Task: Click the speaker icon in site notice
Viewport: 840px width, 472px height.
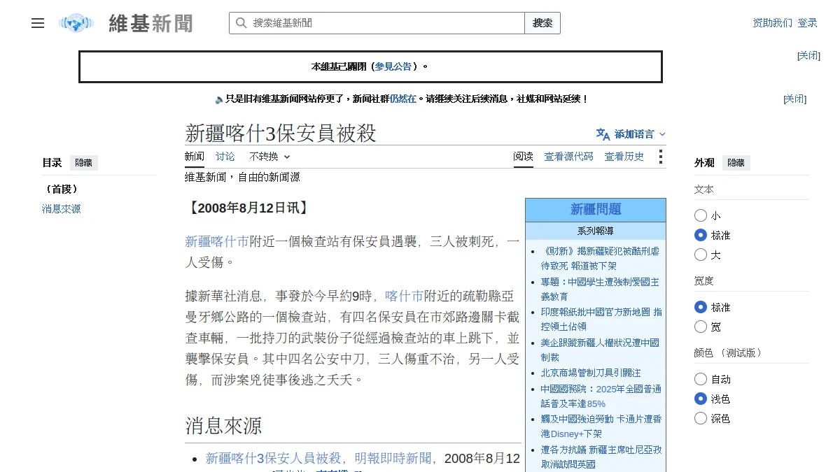Action: [x=219, y=99]
